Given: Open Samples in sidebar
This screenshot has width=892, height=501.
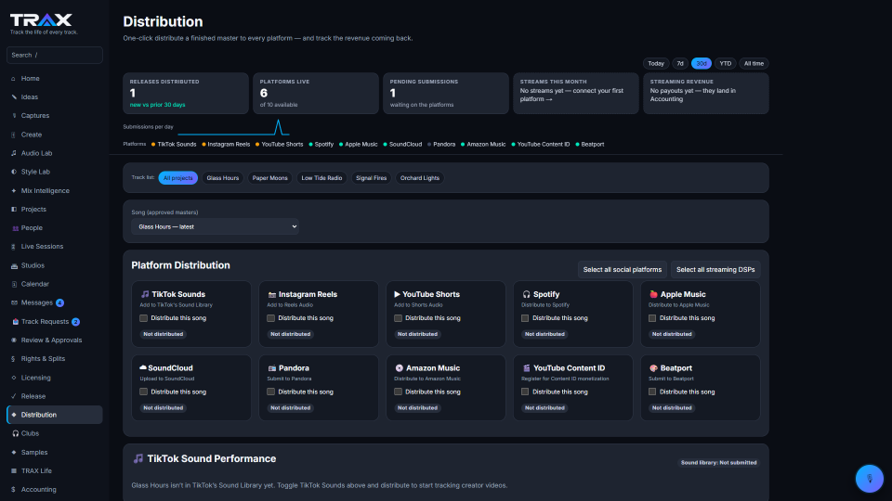Looking at the screenshot, I should pyautogui.click(x=55, y=452).
